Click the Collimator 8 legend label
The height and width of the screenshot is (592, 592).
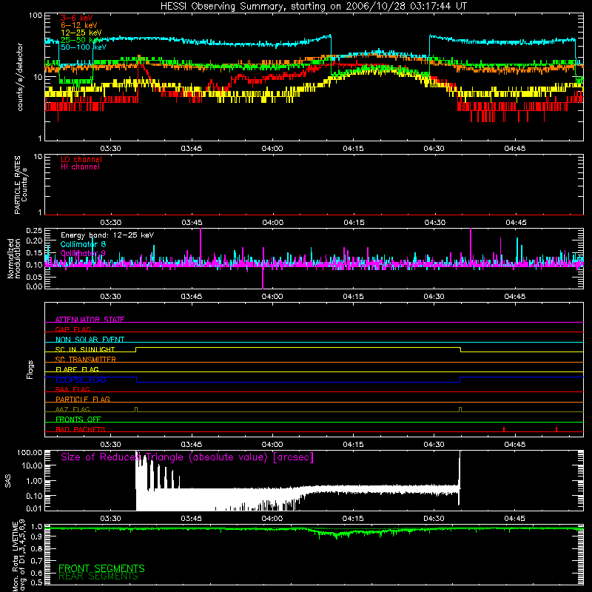coord(83,244)
